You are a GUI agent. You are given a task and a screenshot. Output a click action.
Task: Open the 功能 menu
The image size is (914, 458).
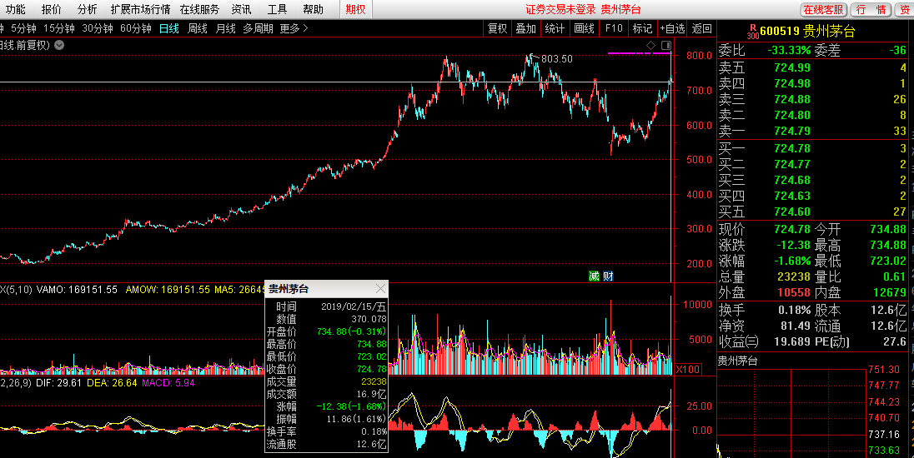coord(16,9)
